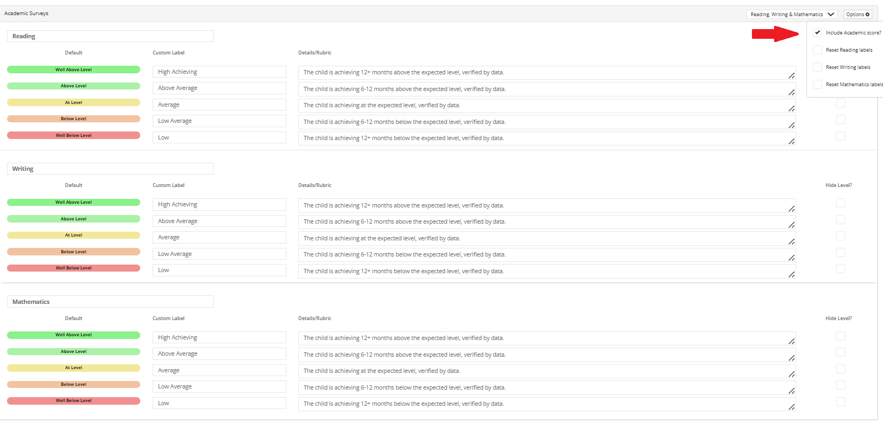This screenshot has width=883, height=423.
Task: Untick the Include Academic score checkbox
Action: click(818, 33)
